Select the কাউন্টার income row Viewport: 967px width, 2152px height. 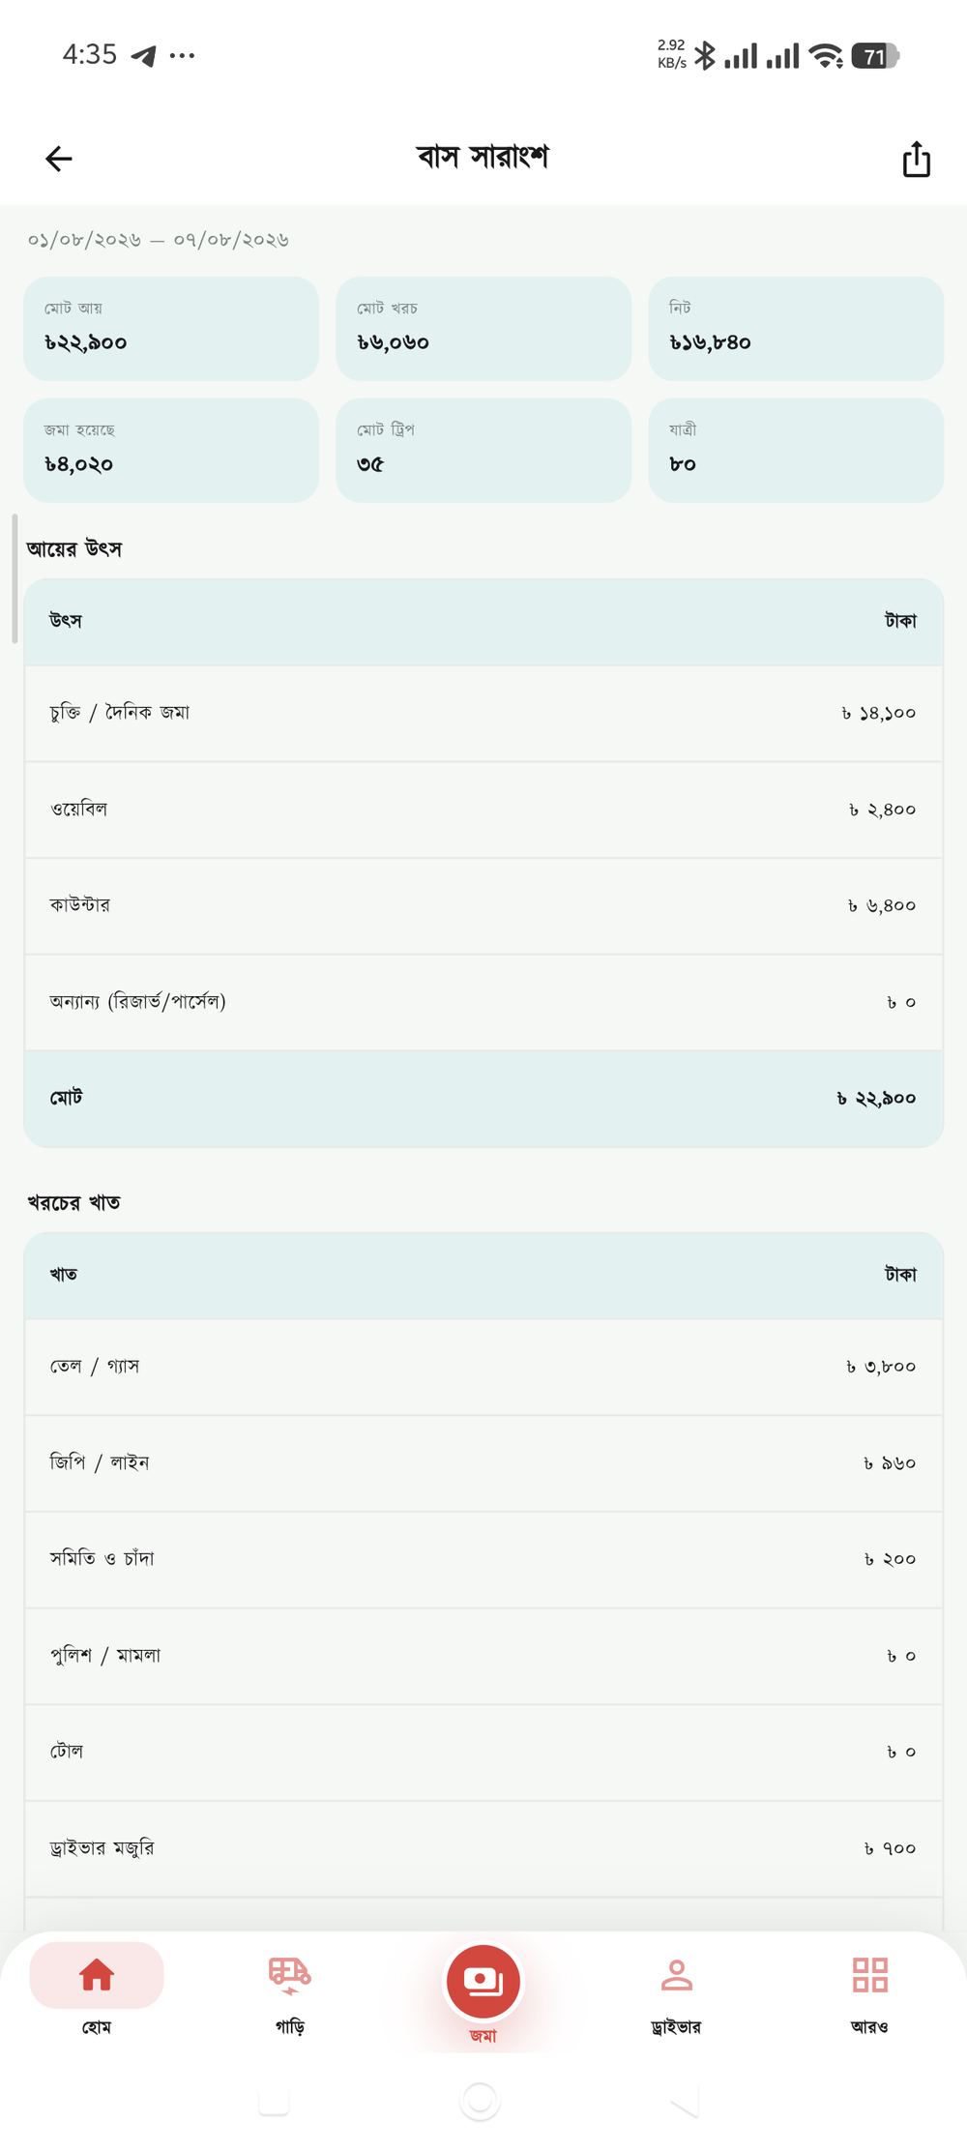pos(483,906)
